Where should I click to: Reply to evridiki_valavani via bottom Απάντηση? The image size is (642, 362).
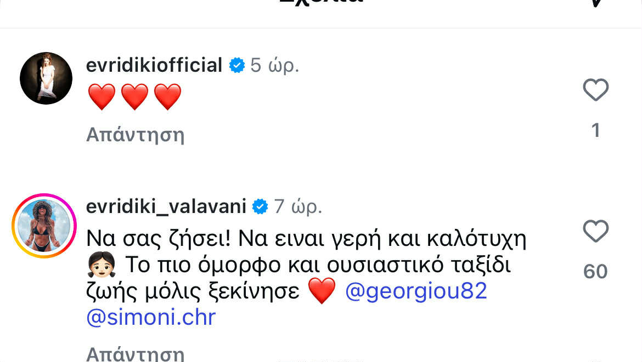[x=135, y=353]
